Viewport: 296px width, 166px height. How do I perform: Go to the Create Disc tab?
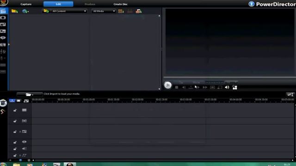[120, 4]
